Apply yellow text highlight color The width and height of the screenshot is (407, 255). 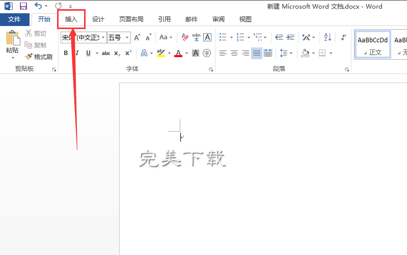[161, 53]
